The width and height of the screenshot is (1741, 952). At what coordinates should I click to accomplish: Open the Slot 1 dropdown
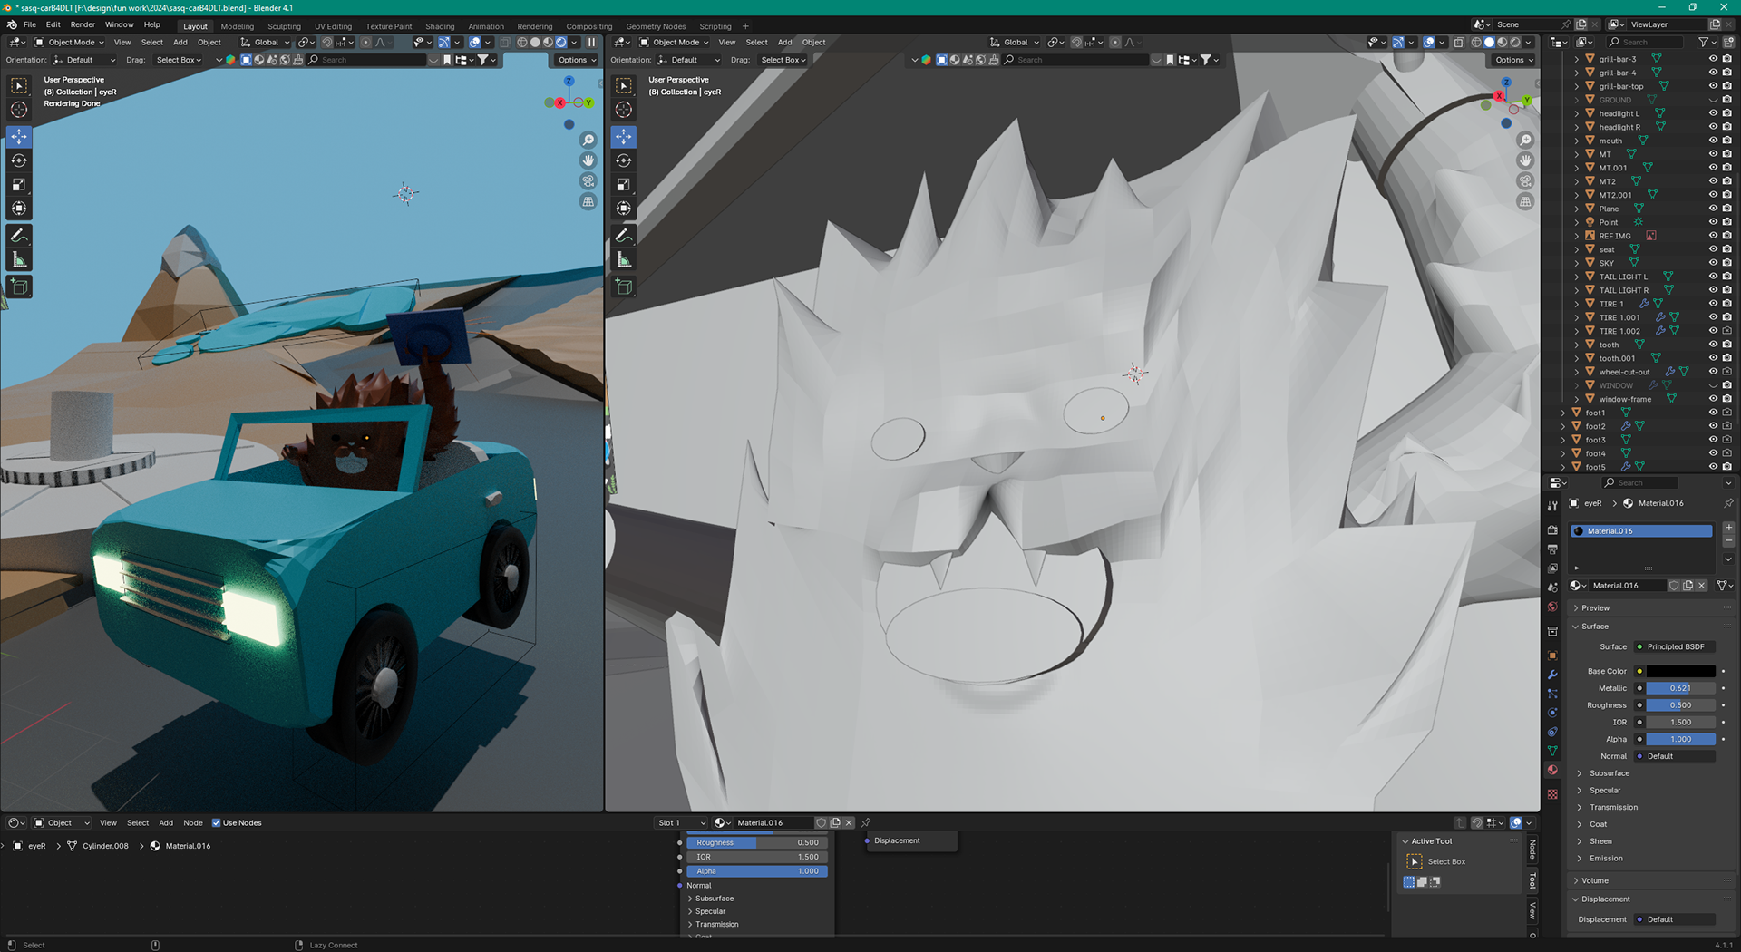681,823
